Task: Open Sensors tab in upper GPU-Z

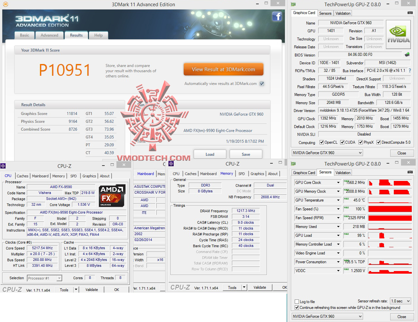Action: tap(325, 13)
